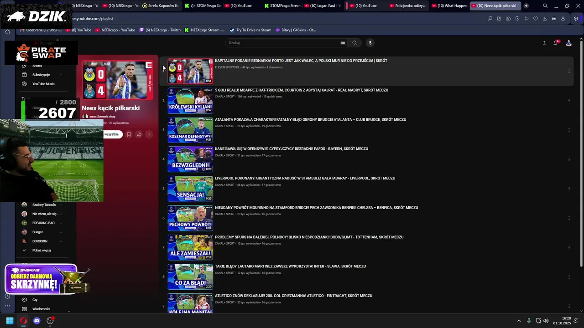The height and width of the screenshot is (328, 584).
Task: Open the YouTube account avatar menu
Action: pyautogui.click(x=568, y=43)
